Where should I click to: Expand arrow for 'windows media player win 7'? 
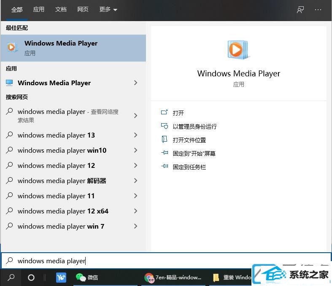point(136,226)
